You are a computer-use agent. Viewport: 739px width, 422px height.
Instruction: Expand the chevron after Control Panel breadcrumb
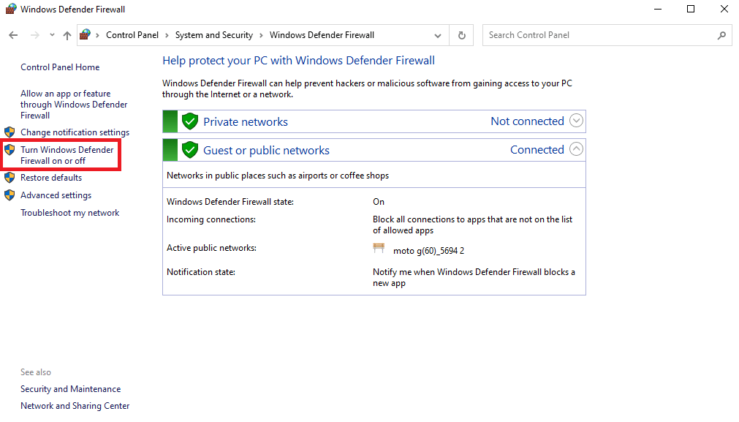pos(167,35)
